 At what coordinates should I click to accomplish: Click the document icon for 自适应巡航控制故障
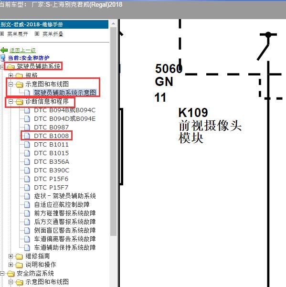pyautogui.click(x=27, y=205)
